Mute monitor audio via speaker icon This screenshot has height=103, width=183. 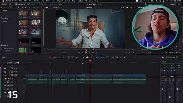coord(163,58)
